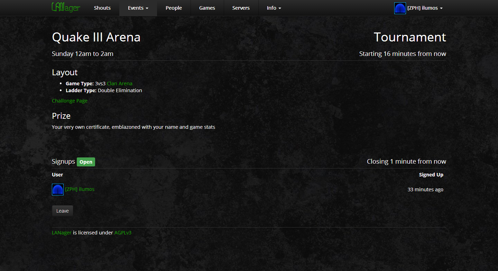Viewport: 498px width, 271px height.
Task: Click ilumos avatar in signups list
Action: pos(58,190)
